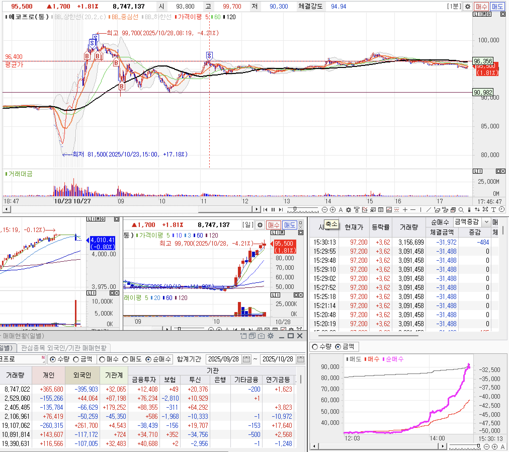The height and width of the screenshot is (452, 509).
Task: Select the text T tool in chart toolbar
Action: (493, 210)
